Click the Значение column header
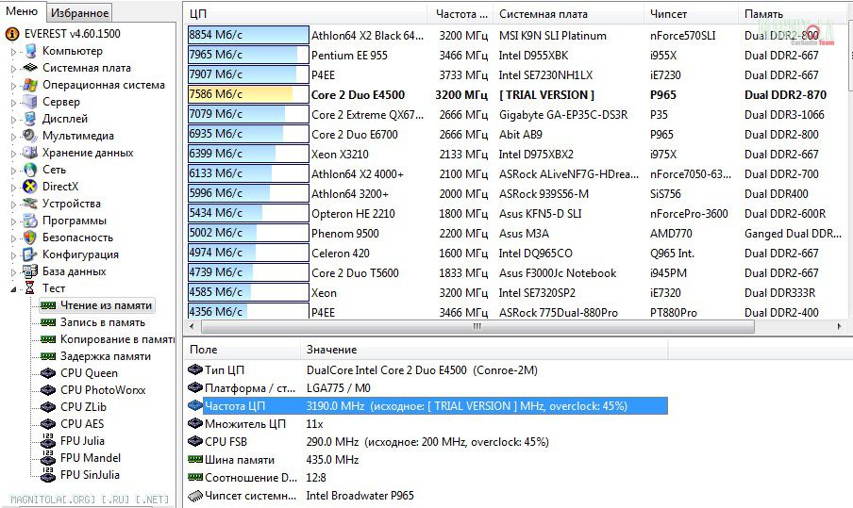This screenshot has width=853, height=508. [x=484, y=350]
